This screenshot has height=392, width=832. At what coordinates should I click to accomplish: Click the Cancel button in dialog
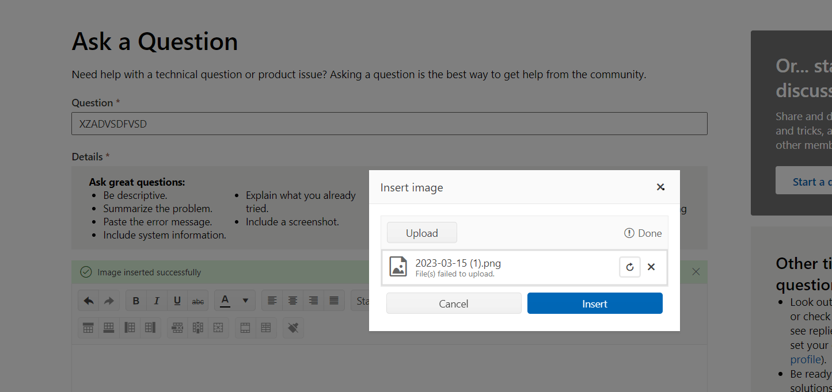(x=454, y=303)
